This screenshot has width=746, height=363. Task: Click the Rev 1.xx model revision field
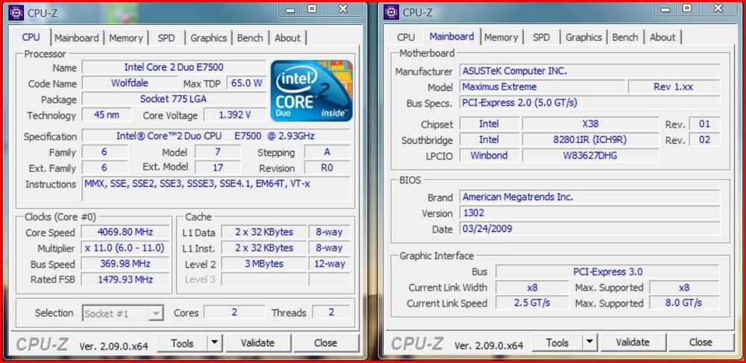674,87
